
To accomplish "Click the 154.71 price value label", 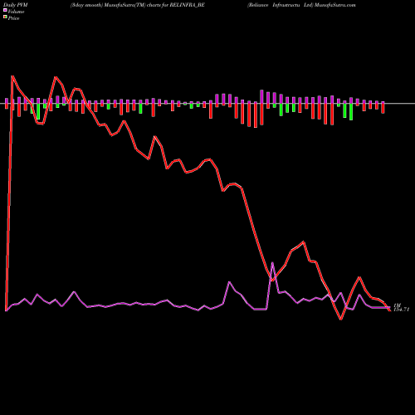I will tap(401, 310).
